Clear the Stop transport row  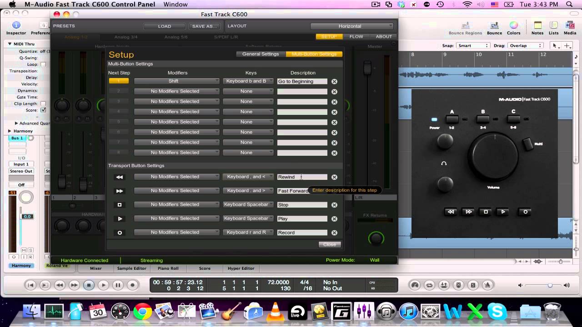coord(334,205)
